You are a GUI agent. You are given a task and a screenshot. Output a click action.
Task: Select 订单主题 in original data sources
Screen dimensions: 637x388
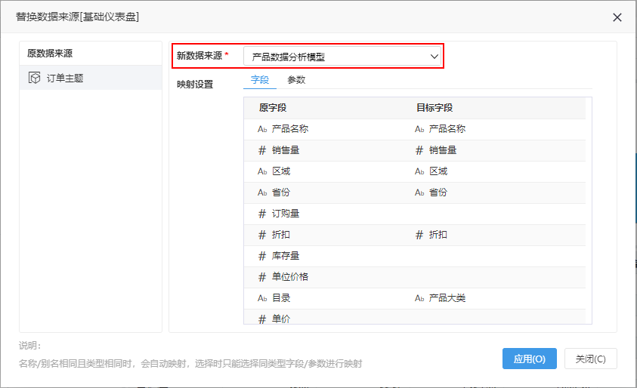pos(91,78)
